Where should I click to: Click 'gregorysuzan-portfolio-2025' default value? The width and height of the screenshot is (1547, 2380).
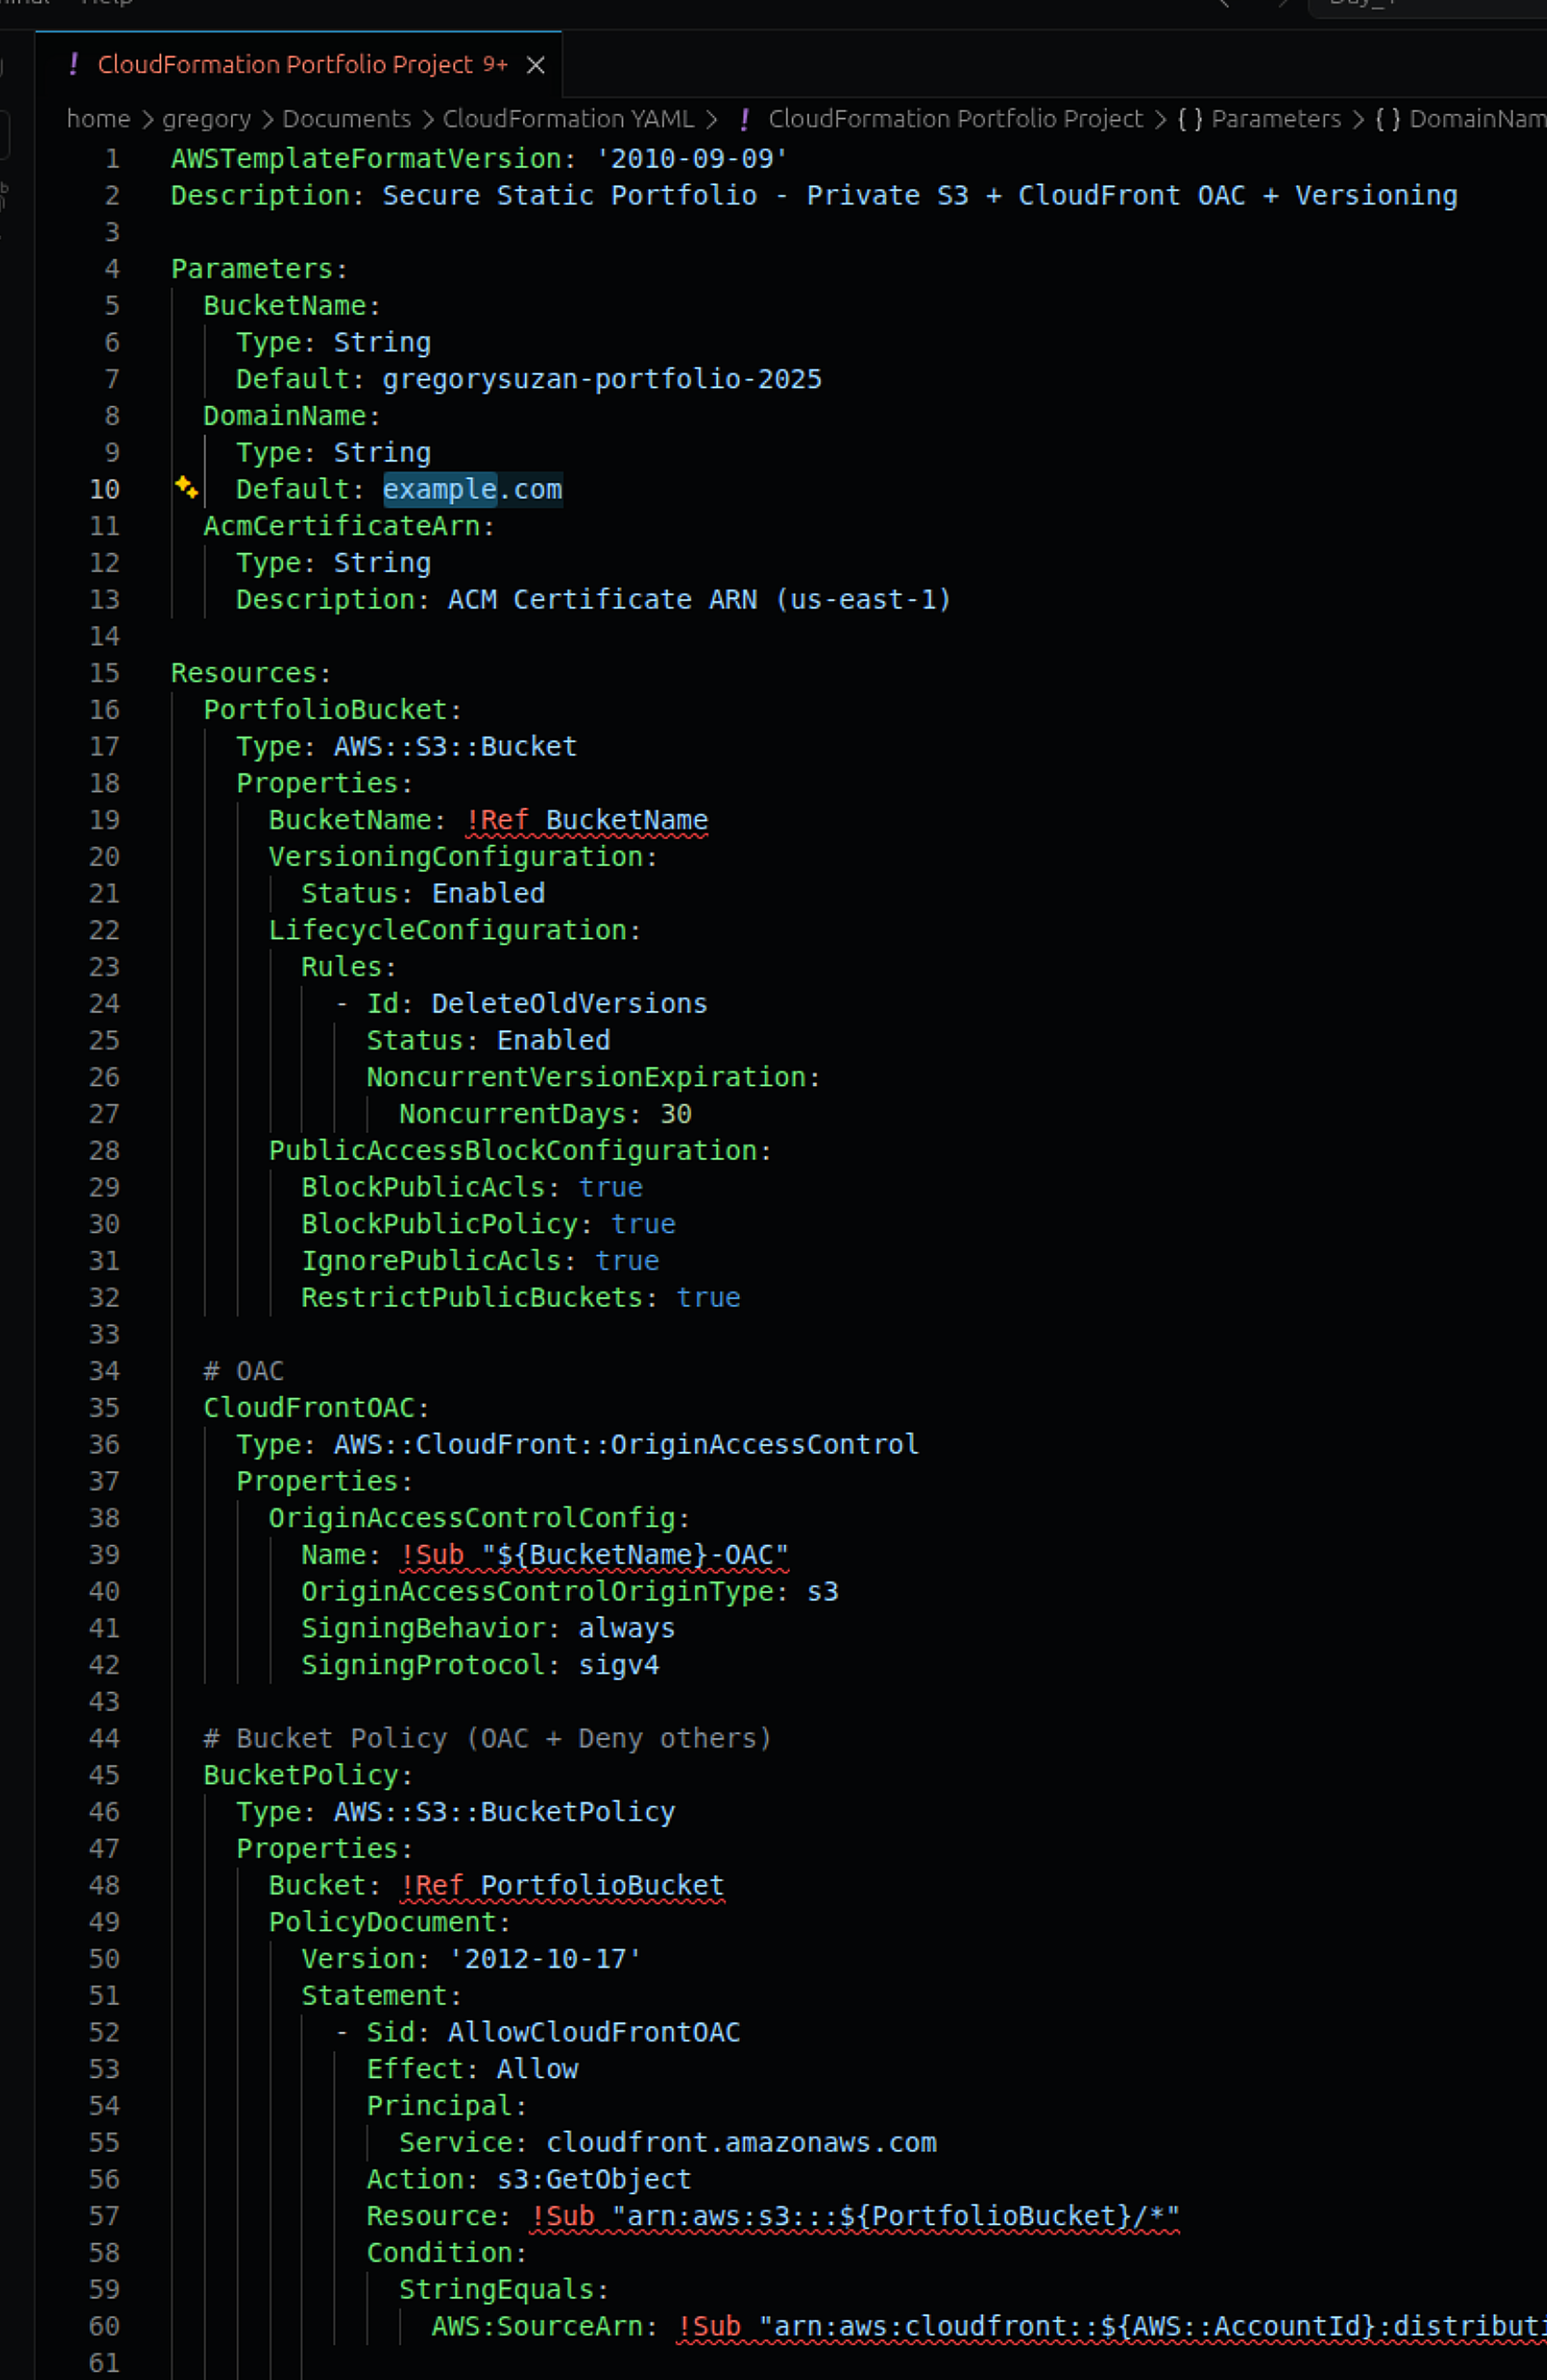[x=602, y=379]
